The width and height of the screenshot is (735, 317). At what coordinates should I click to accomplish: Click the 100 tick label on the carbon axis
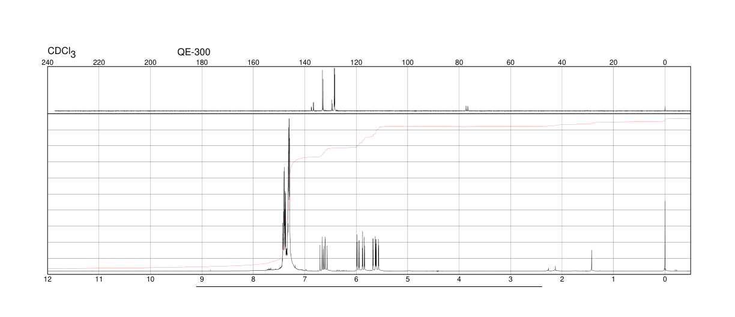tap(407, 62)
